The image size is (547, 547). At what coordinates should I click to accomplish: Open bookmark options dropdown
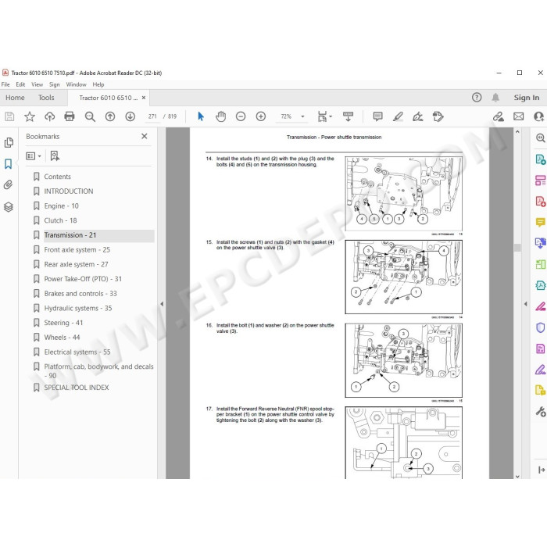pyautogui.click(x=34, y=156)
